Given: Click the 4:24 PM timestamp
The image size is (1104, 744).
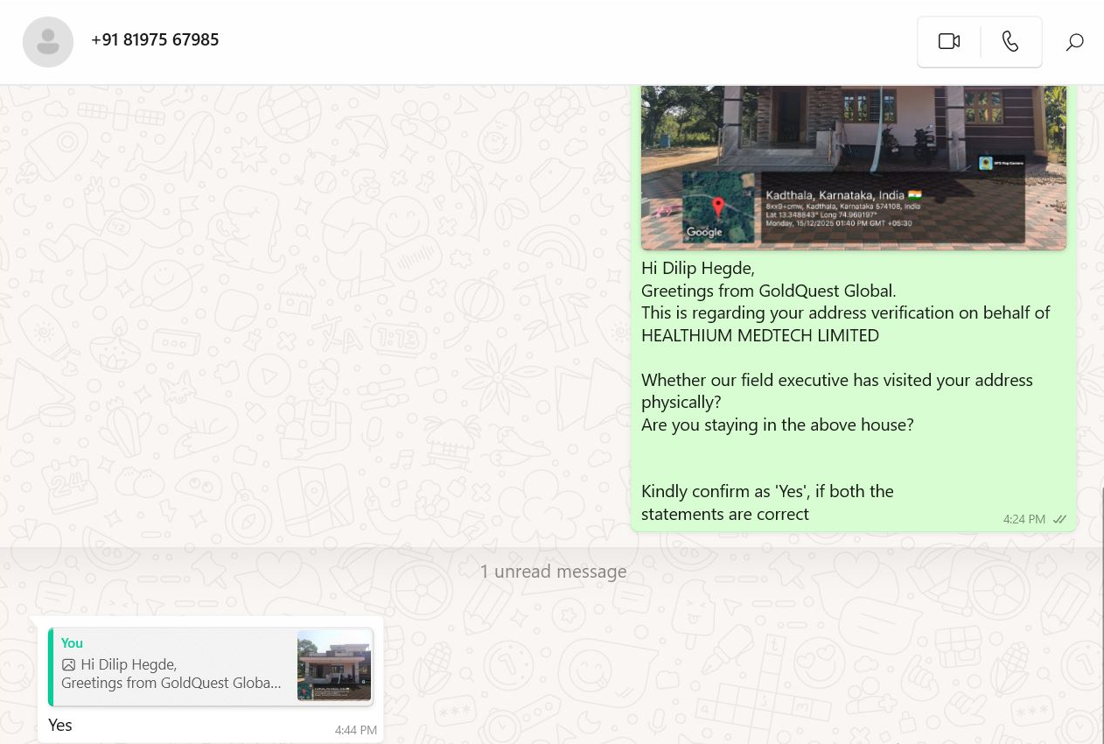Looking at the screenshot, I should (1024, 519).
